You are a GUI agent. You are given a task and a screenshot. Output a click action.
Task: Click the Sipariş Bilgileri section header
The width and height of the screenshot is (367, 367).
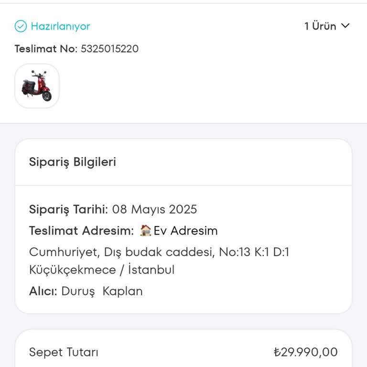coord(73,162)
